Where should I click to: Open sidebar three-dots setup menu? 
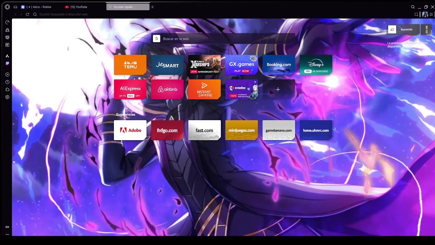[x=7, y=234]
